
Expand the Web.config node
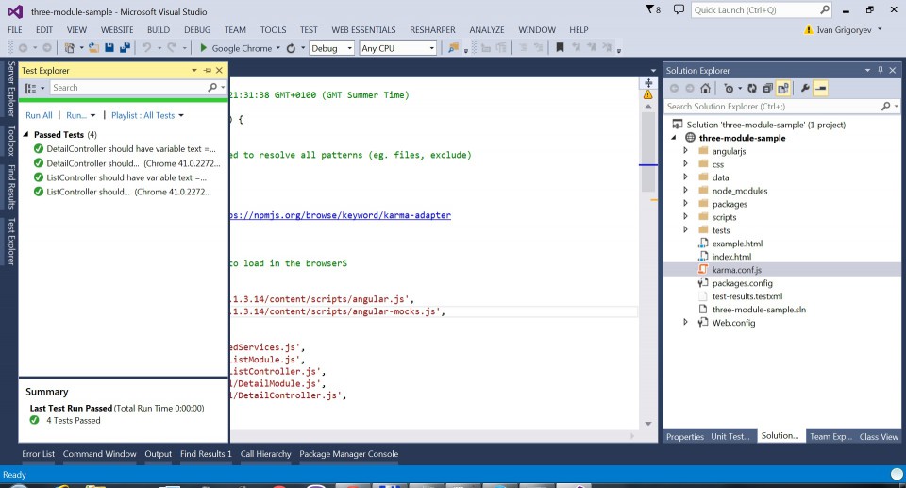[x=686, y=322]
